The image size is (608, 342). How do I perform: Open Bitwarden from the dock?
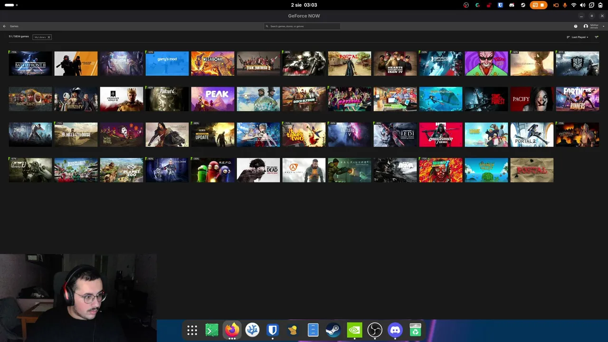point(272,330)
